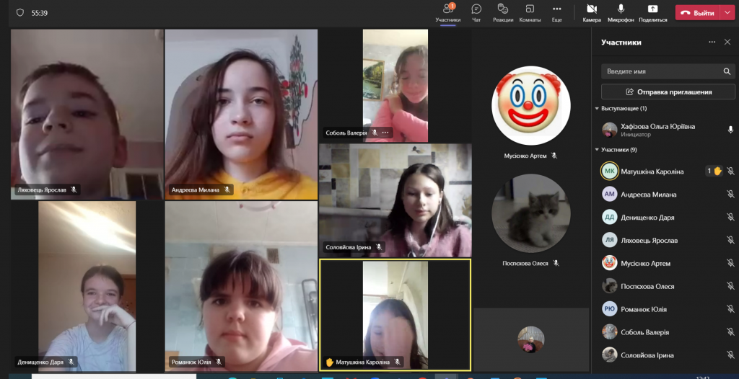Collapse the Выступающие (1) section
This screenshot has width=739, height=379.
point(597,109)
